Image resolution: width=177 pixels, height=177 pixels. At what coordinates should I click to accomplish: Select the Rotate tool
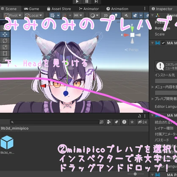(x=5, y=41)
